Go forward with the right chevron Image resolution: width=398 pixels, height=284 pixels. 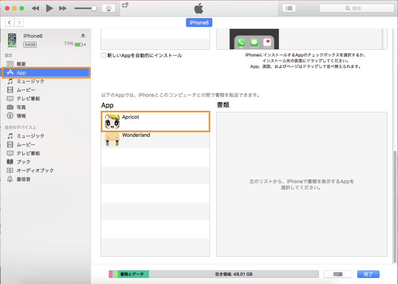[19, 22]
